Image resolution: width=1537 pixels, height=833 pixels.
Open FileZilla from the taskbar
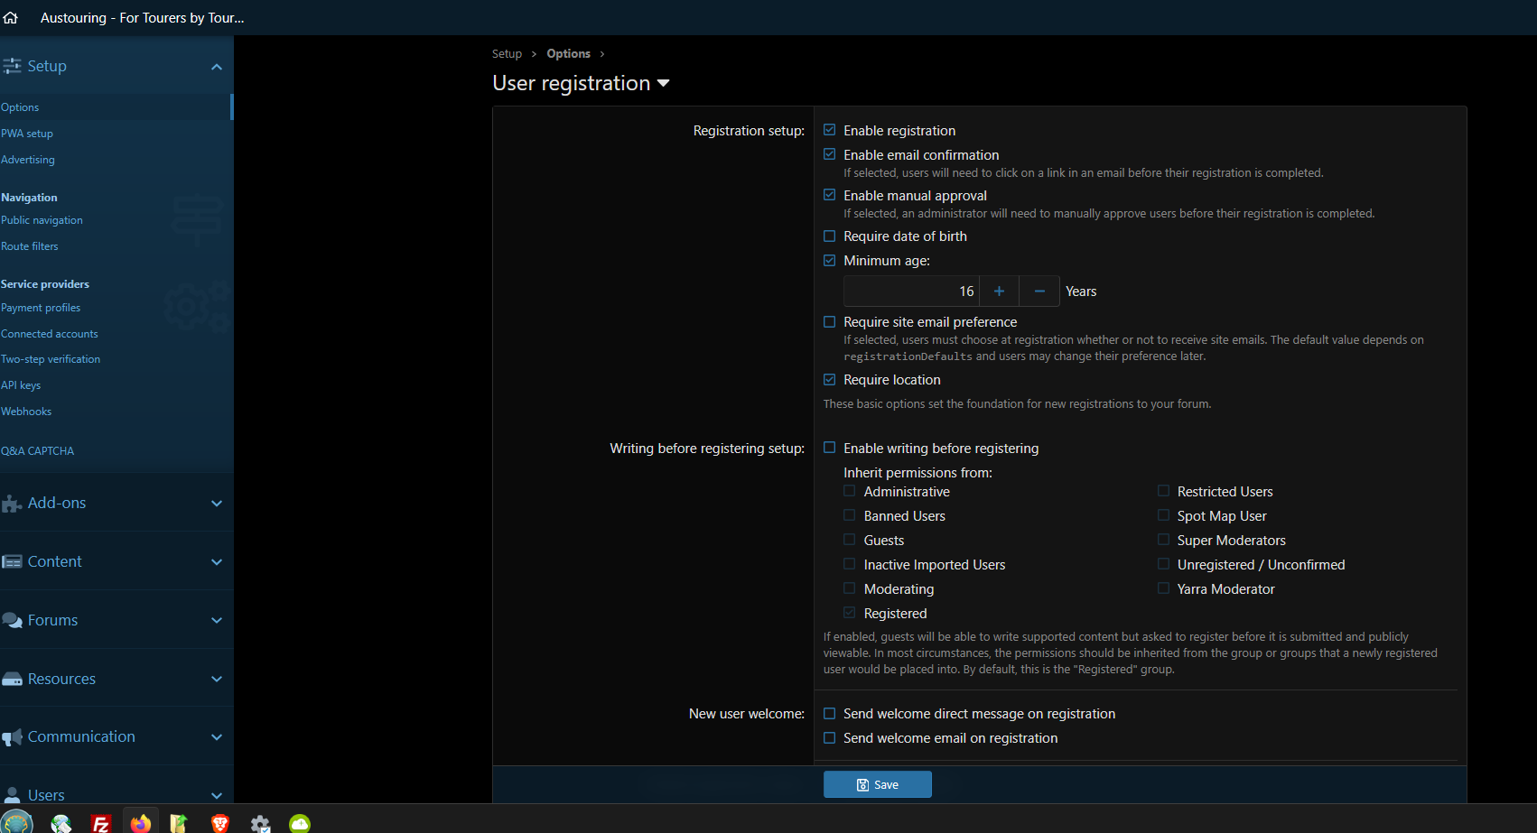100,822
